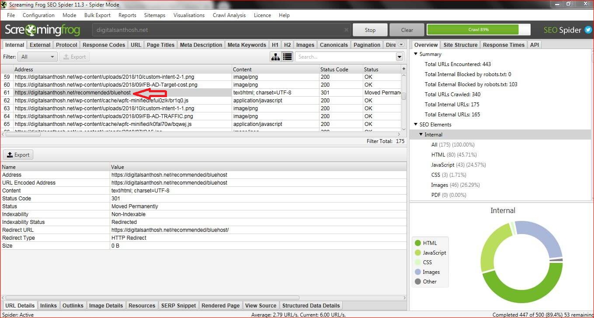Switch to list view icon beside the search box
Image resolution: width=594 pixels, height=318 pixels.
tap(287, 56)
